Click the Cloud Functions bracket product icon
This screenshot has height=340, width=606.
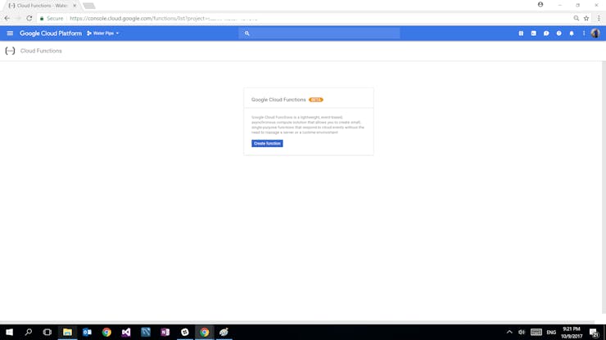click(10, 51)
